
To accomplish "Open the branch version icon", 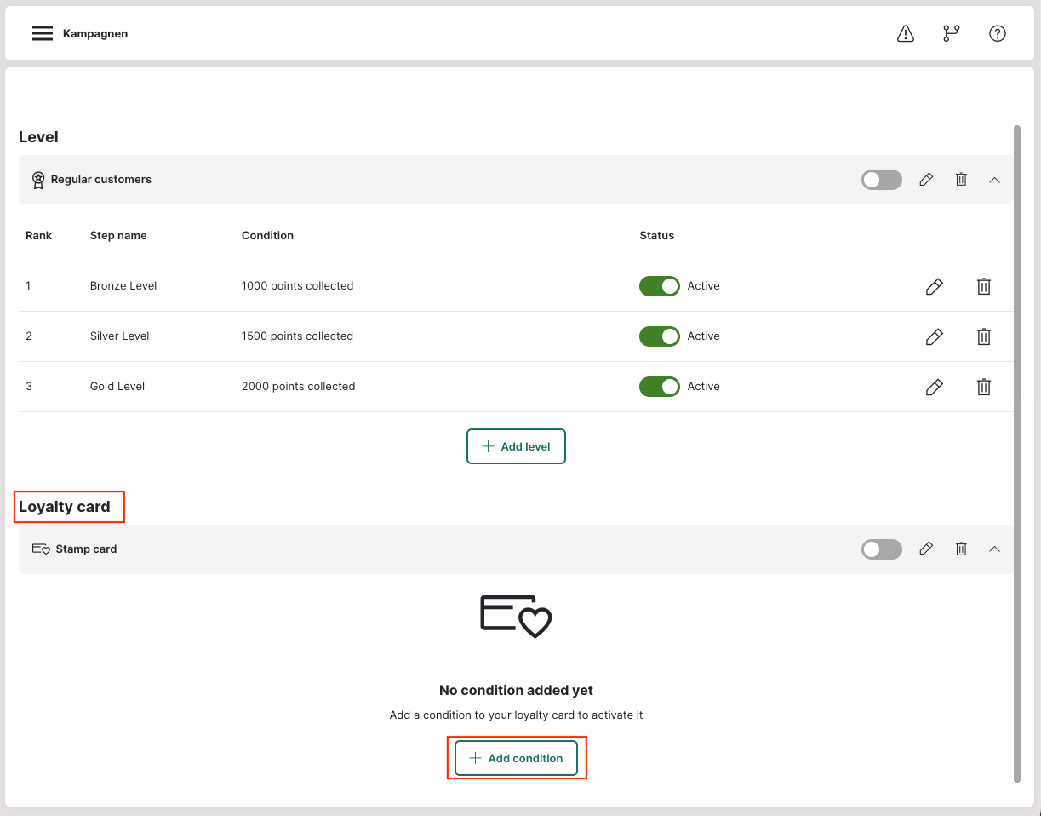I will (x=951, y=34).
